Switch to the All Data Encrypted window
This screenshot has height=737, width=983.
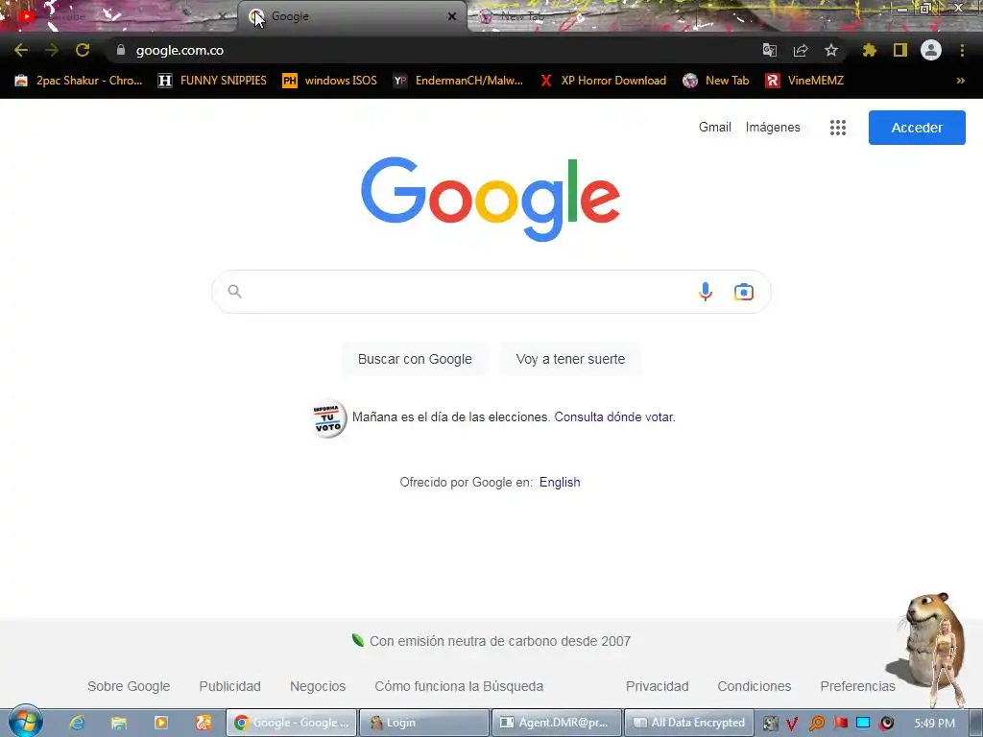[x=689, y=723]
